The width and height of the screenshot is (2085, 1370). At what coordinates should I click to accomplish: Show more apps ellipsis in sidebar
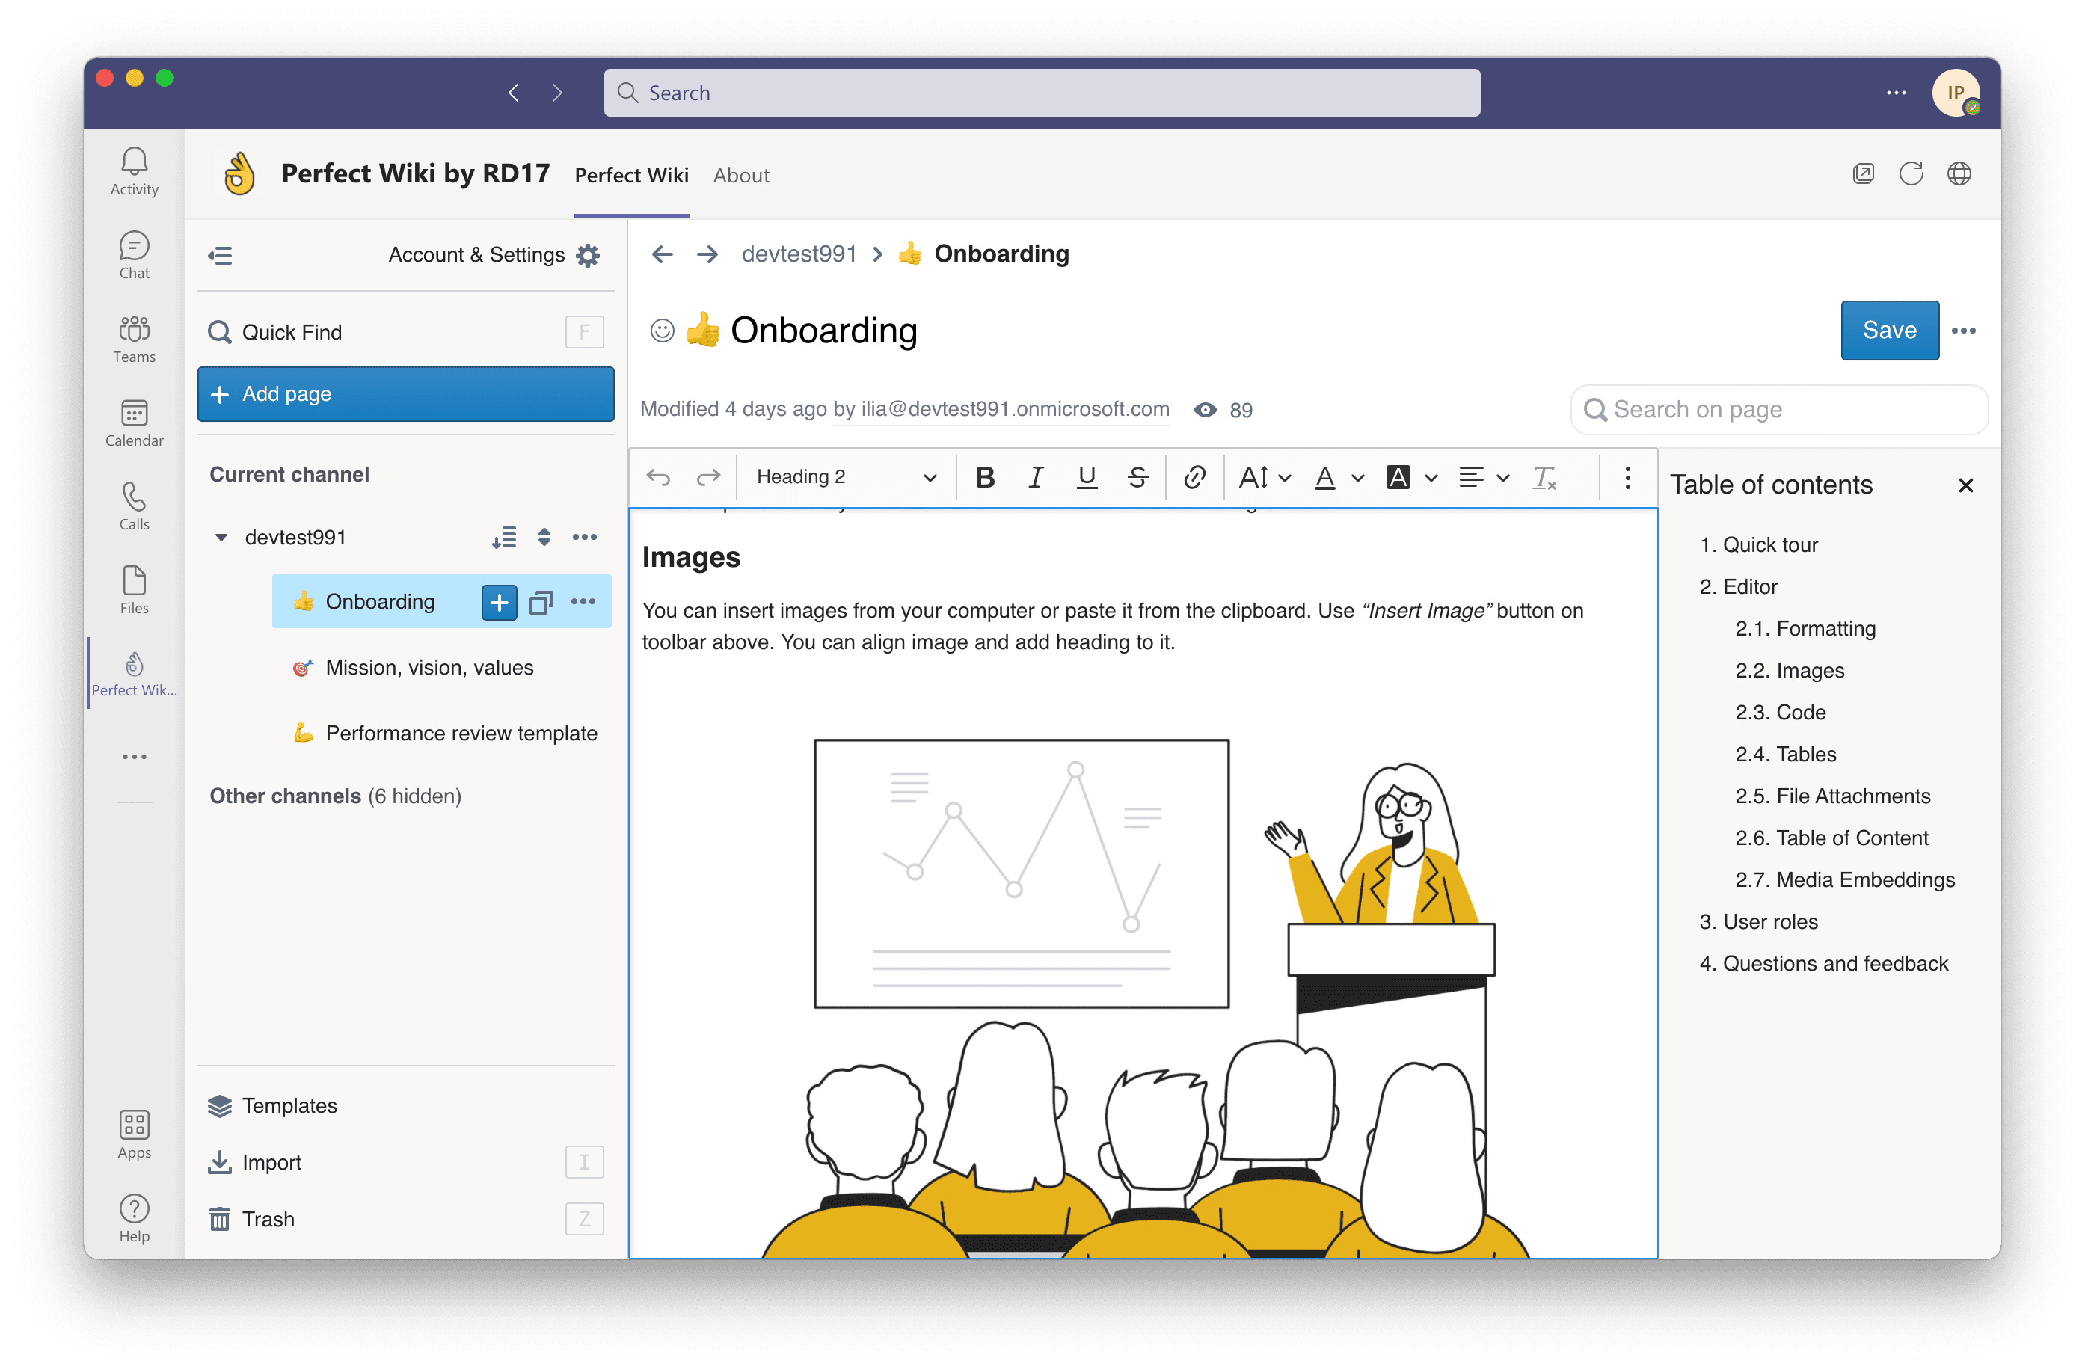click(134, 756)
